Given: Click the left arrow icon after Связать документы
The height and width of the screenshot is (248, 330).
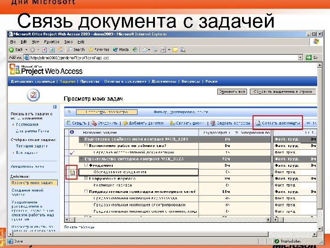Looking at the screenshot, I should [x=308, y=123].
